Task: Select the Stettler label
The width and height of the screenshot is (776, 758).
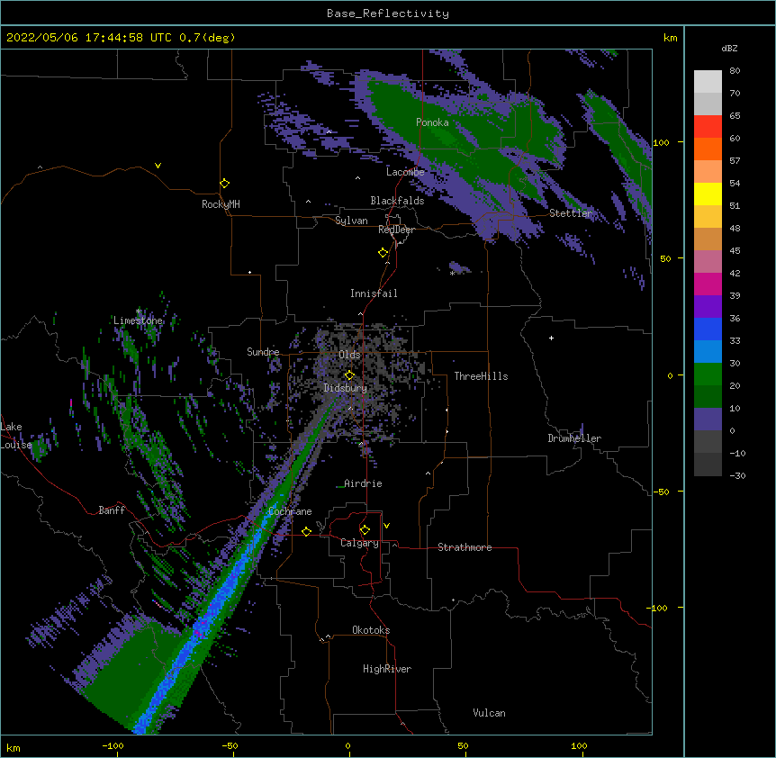Action: (x=571, y=213)
